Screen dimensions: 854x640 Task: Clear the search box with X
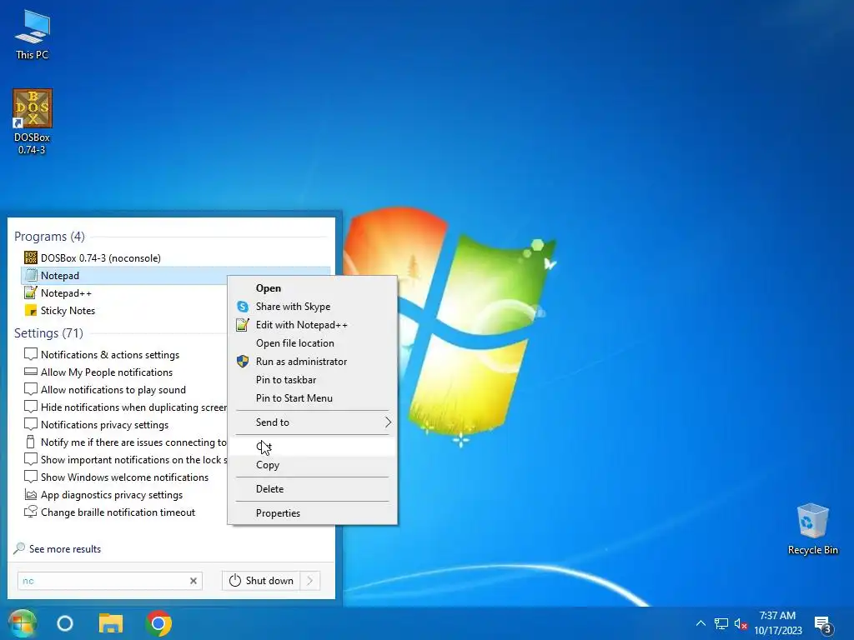pos(193,581)
